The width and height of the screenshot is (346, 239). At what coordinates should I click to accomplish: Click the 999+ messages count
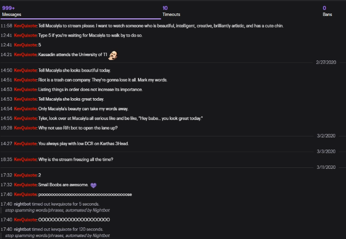click(x=8, y=8)
